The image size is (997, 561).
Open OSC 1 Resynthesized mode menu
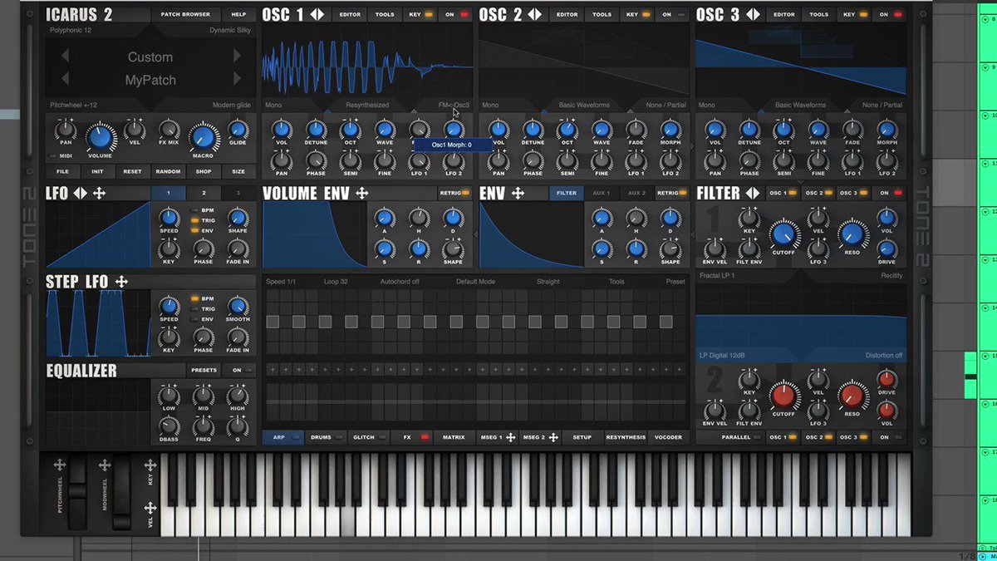367,106
